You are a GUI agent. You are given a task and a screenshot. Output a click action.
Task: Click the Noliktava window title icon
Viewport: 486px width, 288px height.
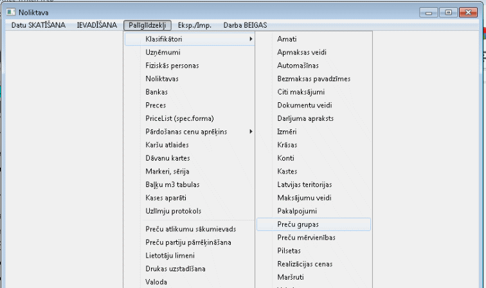pos(11,12)
